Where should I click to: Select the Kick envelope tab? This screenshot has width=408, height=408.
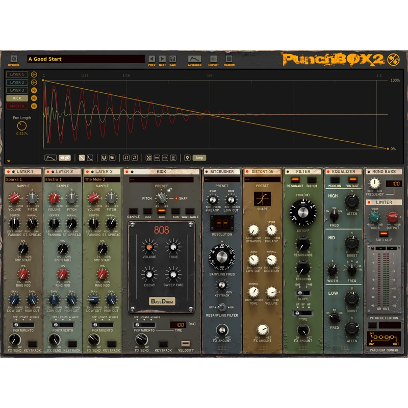point(17,98)
